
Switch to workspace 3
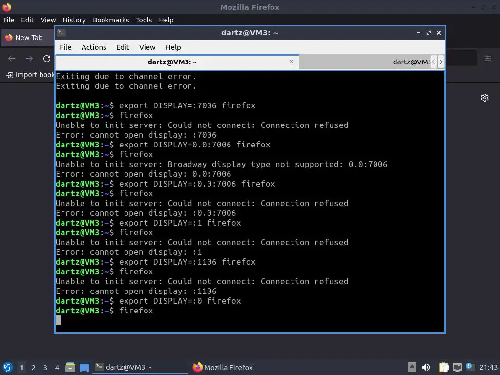(45, 368)
